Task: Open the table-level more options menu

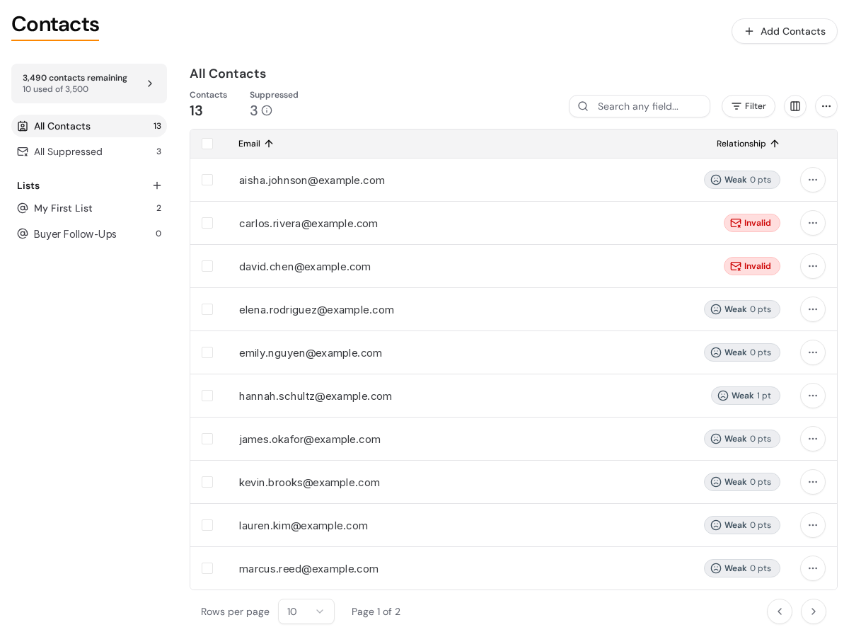Action: pyautogui.click(x=826, y=106)
